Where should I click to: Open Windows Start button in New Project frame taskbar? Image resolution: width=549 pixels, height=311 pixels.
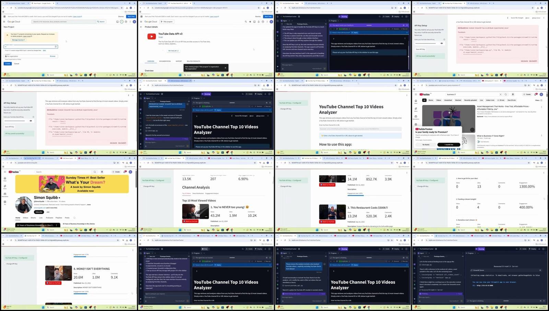(x=43, y=75)
